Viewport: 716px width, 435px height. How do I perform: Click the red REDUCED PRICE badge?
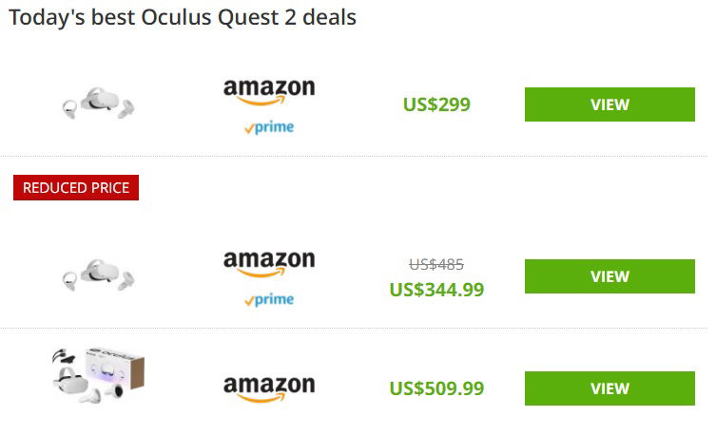[x=76, y=187]
